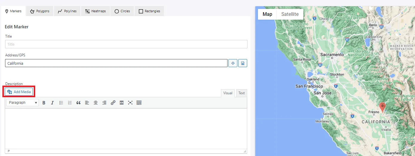Click the Title input field
The width and height of the screenshot is (415, 156).
point(126,44)
